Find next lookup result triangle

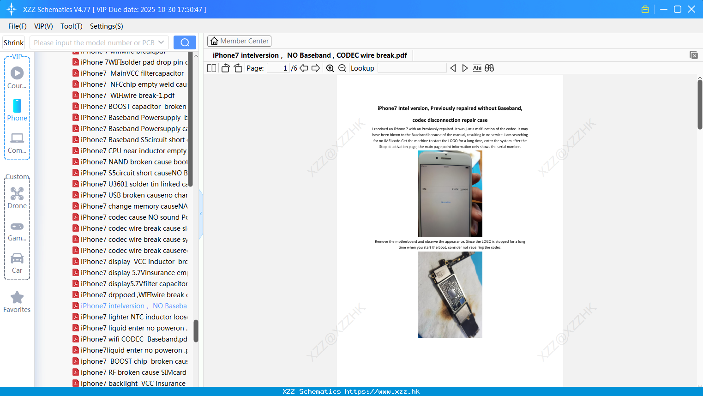(465, 68)
